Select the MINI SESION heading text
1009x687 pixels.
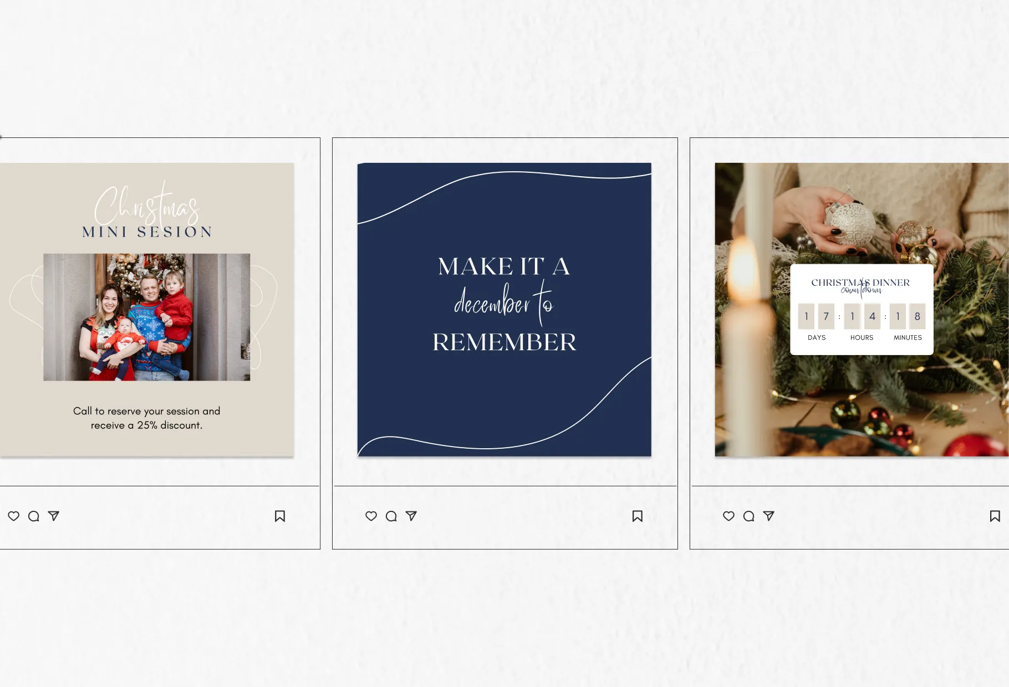pyautogui.click(x=147, y=232)
